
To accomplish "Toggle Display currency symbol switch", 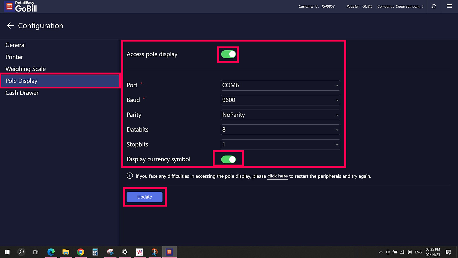I will (228, 159).
